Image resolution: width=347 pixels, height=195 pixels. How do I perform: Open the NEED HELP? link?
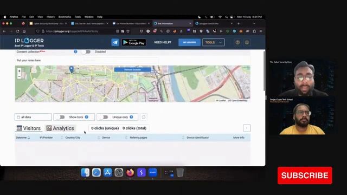(x=163, y=42)
